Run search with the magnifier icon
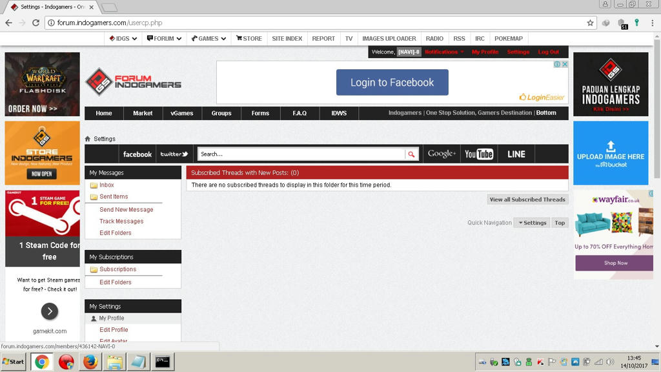Screen dimensions: 661x372 click(411, 154)
